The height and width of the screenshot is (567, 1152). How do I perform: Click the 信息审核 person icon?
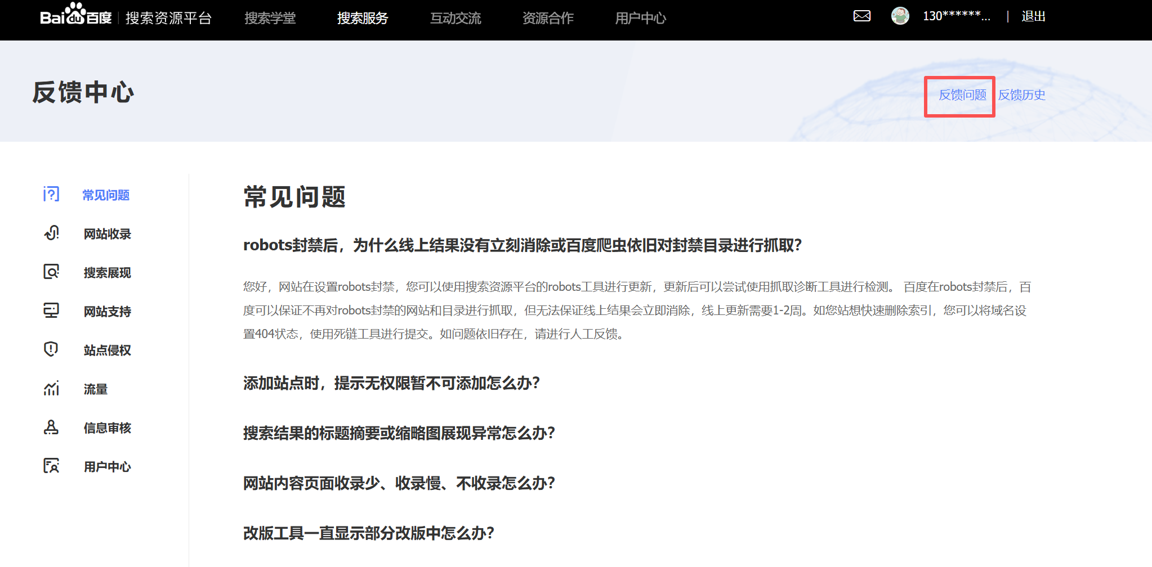51,427
